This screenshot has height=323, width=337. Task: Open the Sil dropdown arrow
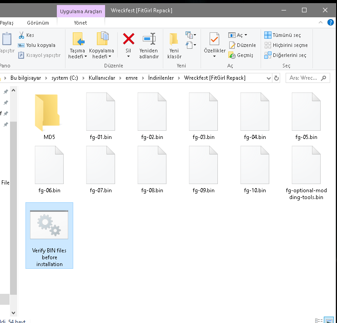click(128, 56)
